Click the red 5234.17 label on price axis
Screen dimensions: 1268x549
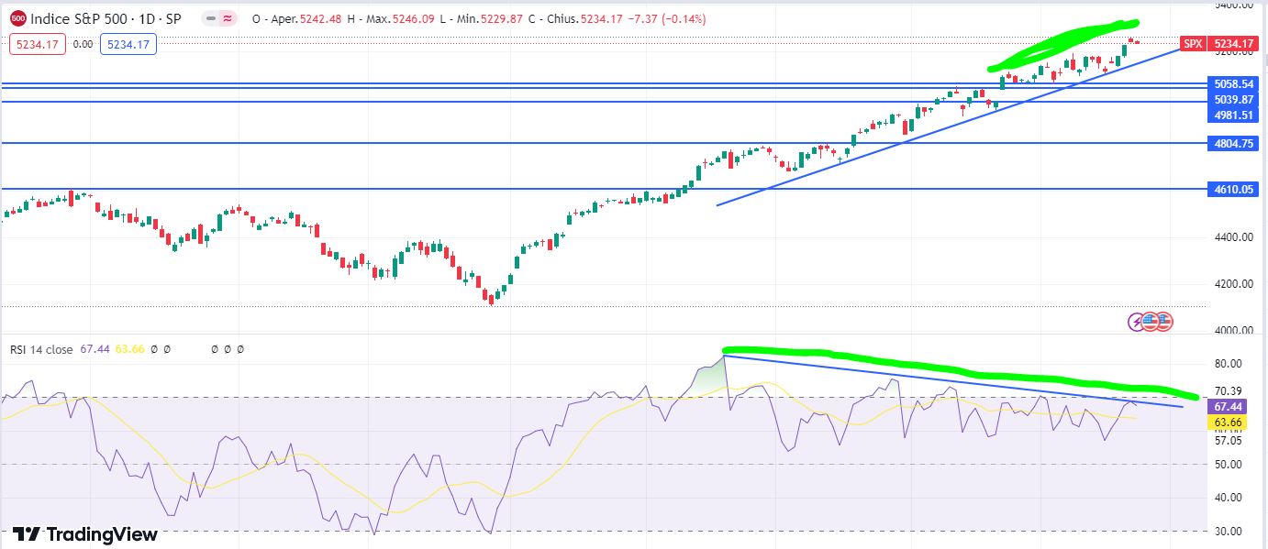click(1233, 43)
